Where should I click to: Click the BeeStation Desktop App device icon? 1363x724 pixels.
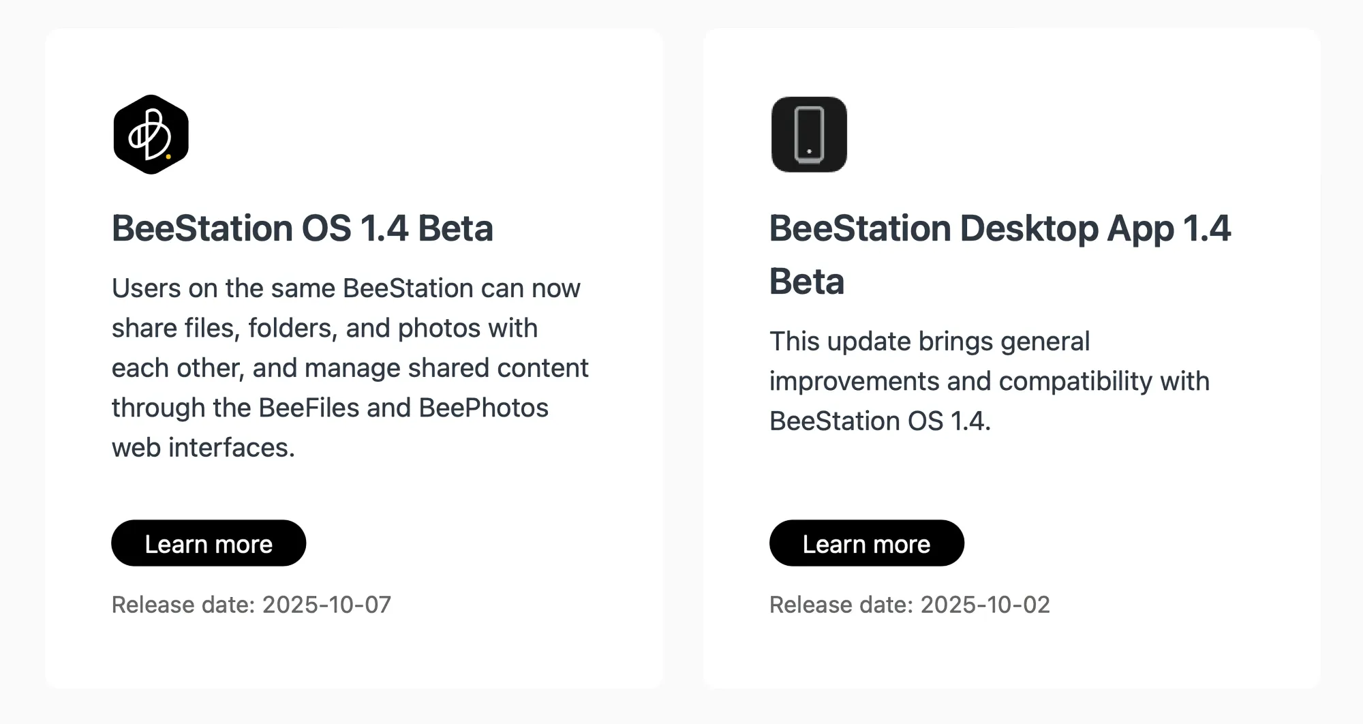809,134
